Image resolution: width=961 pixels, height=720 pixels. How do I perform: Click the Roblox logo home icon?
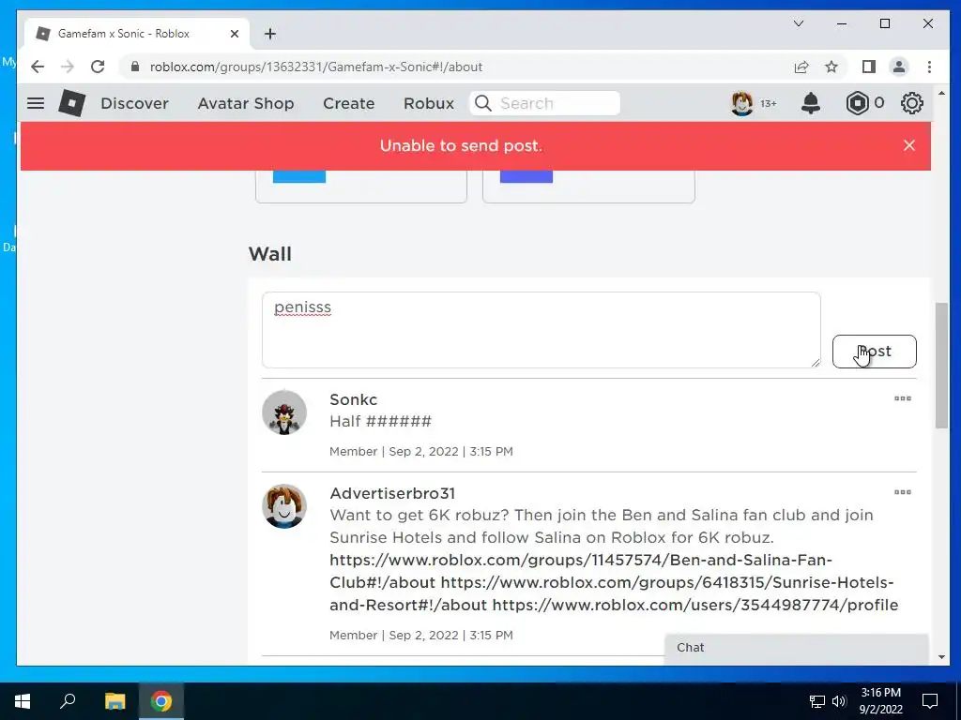(x=71, y=103)
